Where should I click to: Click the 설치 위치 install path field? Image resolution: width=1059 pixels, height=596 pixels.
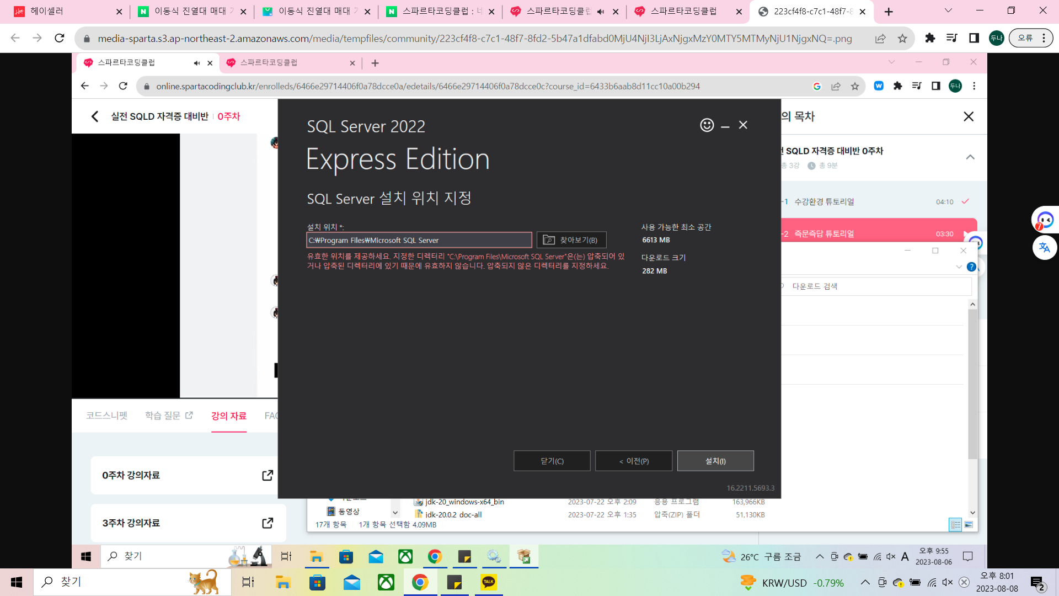point(419,240)
